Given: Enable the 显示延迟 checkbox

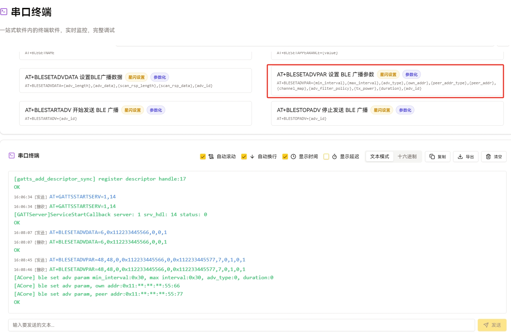Looking at the screenshot, I should 326,157.
